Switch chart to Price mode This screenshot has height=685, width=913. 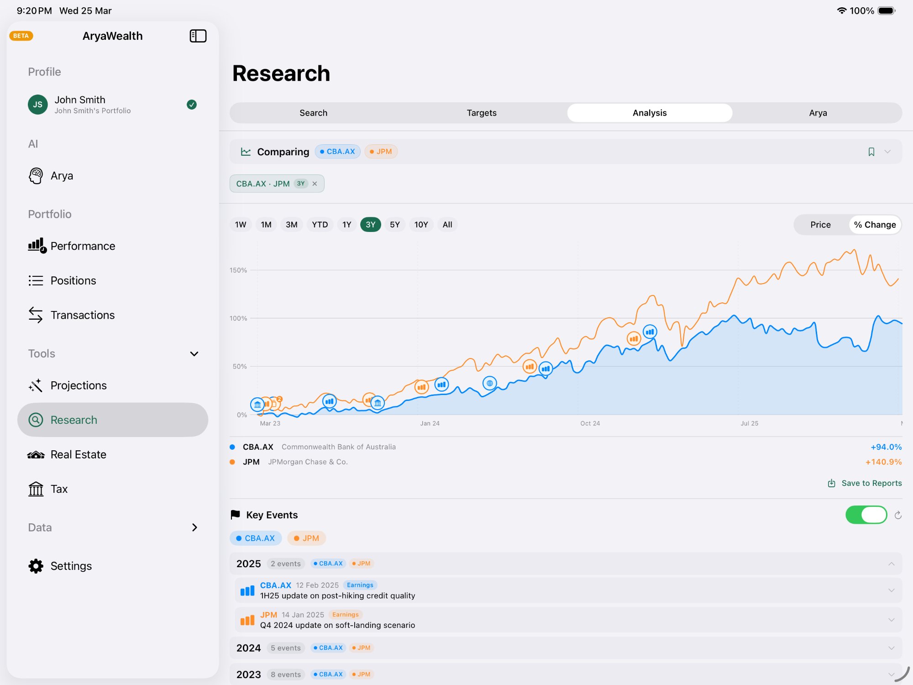(x=820, y=225)
